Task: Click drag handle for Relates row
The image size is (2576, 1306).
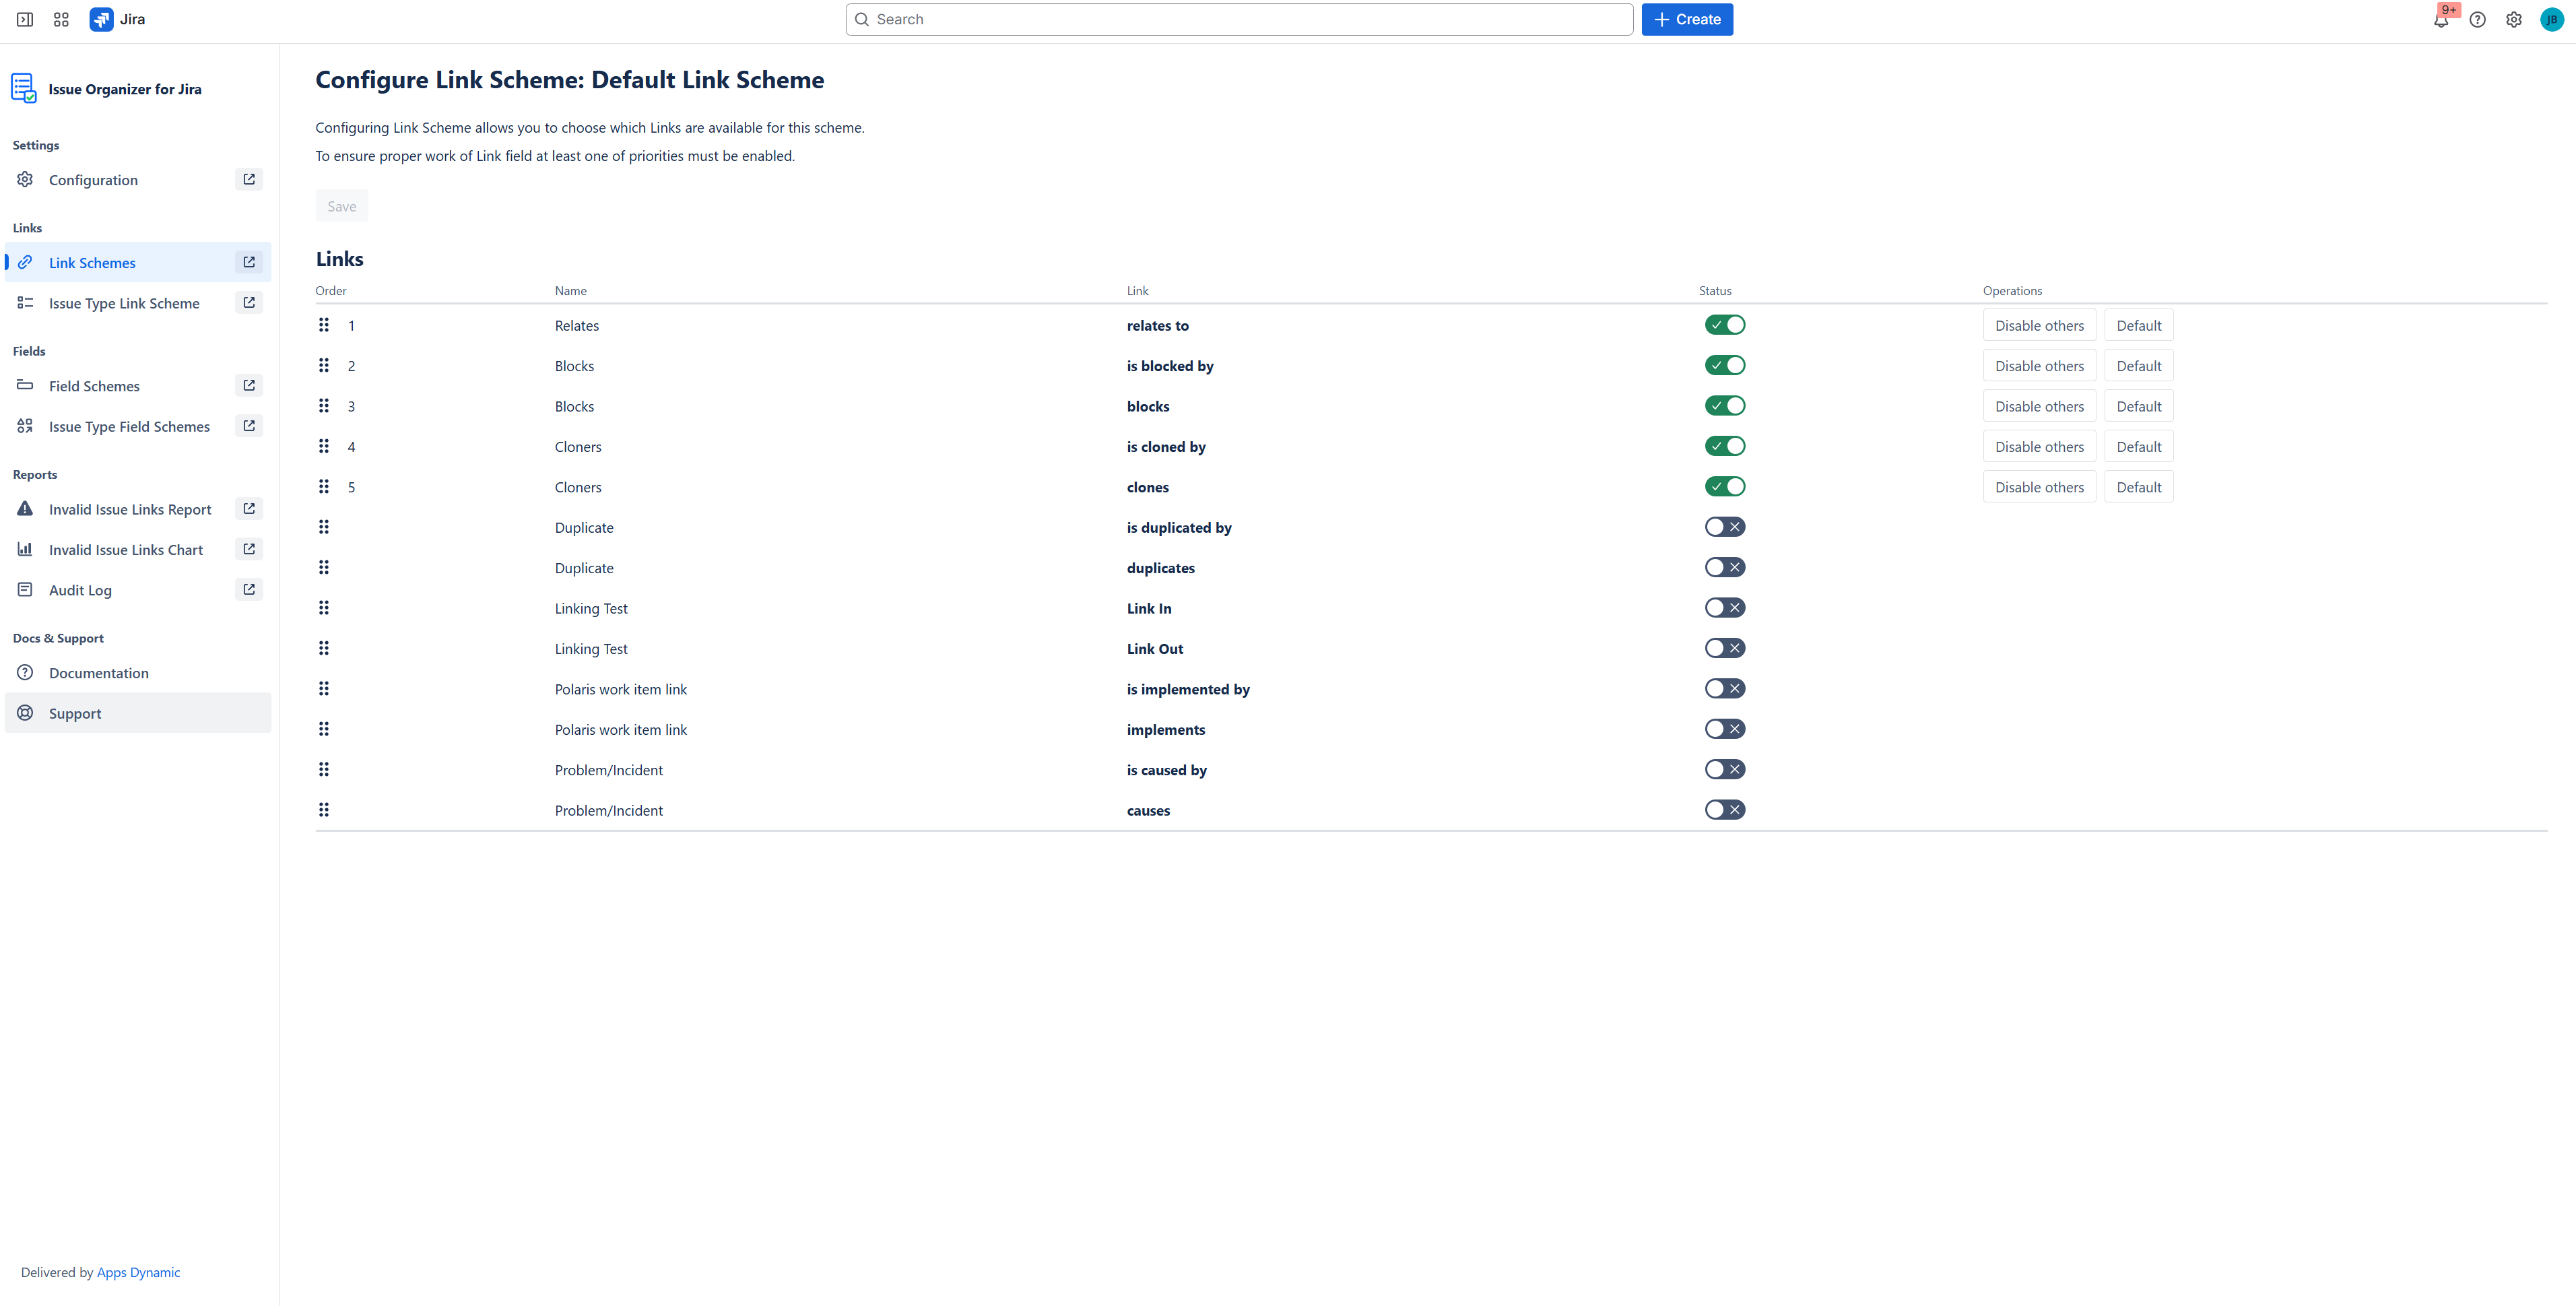Action: [324, 325]
